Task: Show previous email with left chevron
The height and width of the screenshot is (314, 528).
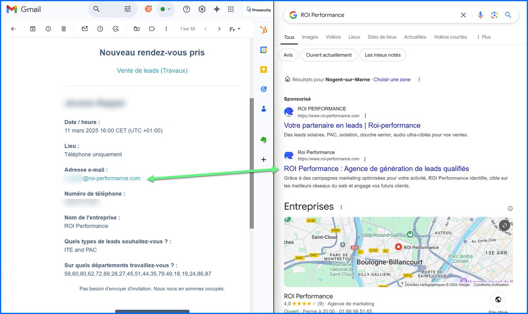Action: (205, 29)
